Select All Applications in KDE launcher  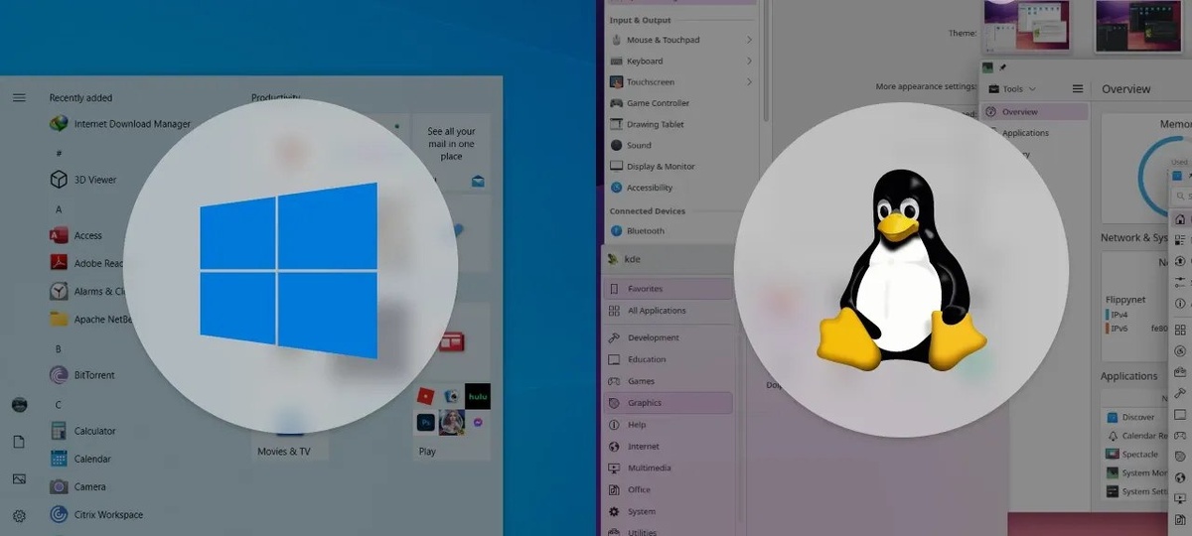coord(668,311)
